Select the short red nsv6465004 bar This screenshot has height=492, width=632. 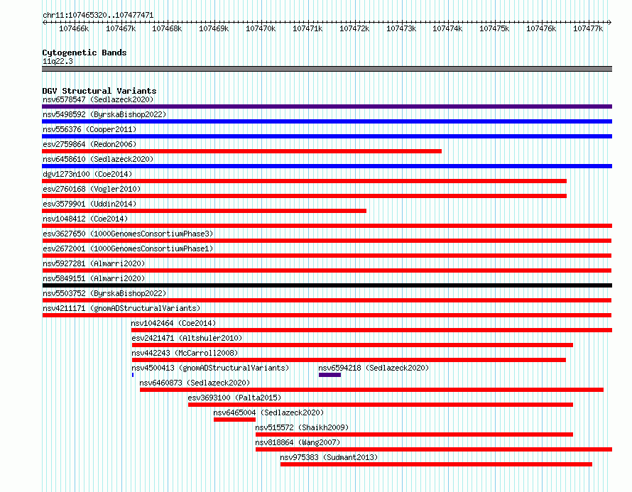(x=234, y=420)
